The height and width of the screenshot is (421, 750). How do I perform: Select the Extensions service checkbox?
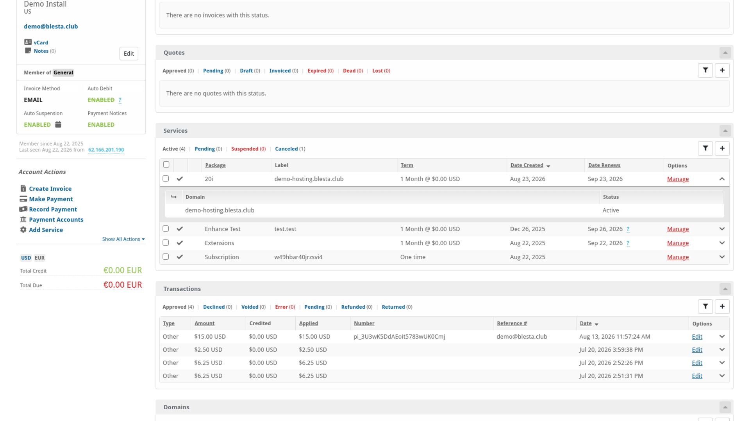point(166,243)
